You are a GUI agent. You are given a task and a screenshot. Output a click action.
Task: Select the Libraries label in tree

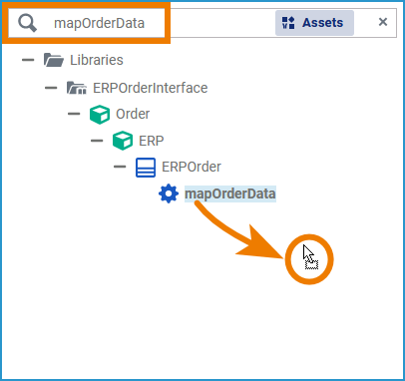click(x=97, y=60)
